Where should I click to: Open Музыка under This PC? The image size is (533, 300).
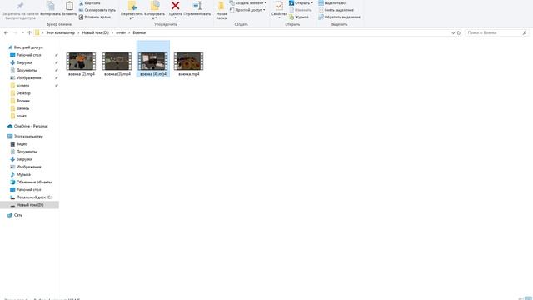[x=23, y=174]
